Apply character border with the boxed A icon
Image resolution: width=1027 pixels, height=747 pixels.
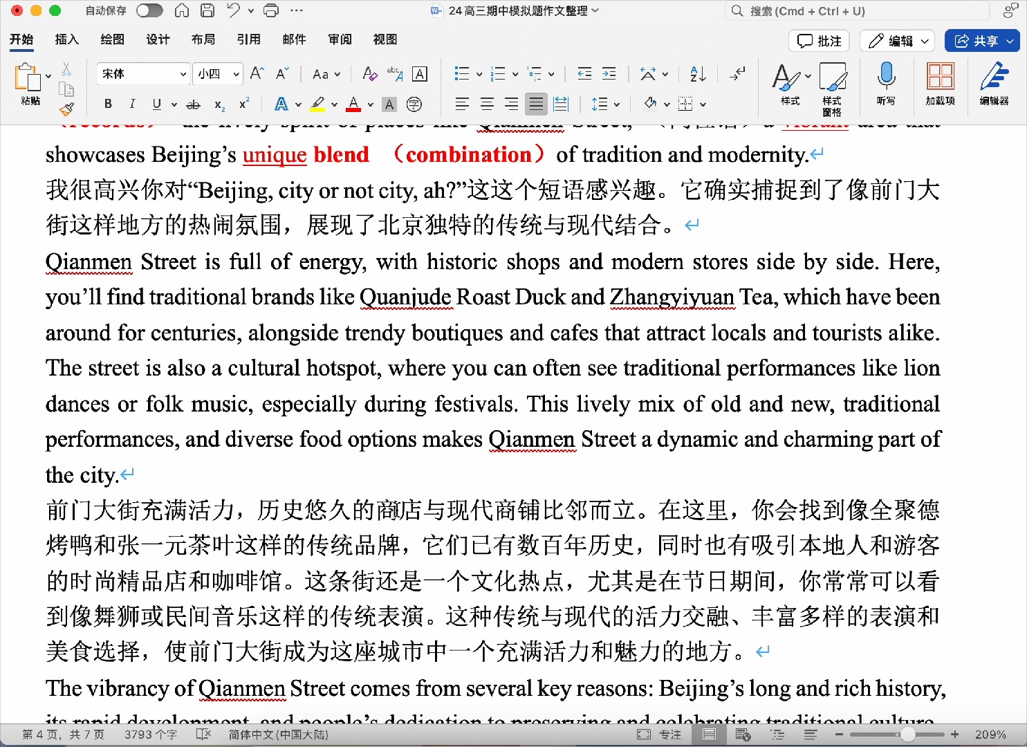coord(420,73)
